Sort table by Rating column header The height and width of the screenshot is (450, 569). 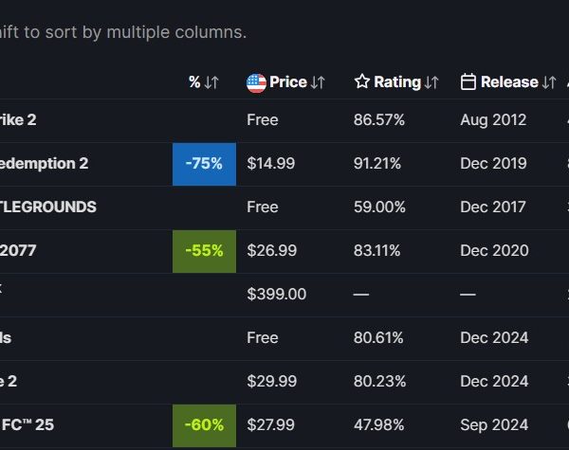[x=397, y=82]
